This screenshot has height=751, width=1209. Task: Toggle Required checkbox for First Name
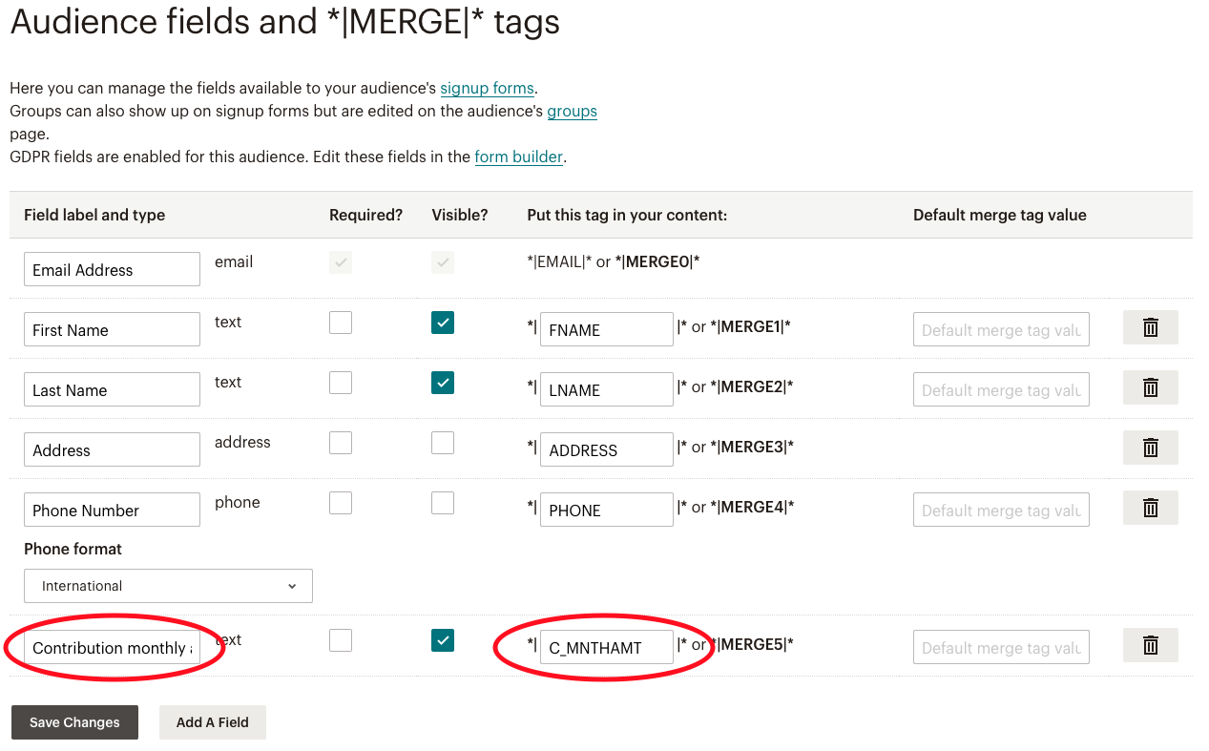(x=341, y=323)
